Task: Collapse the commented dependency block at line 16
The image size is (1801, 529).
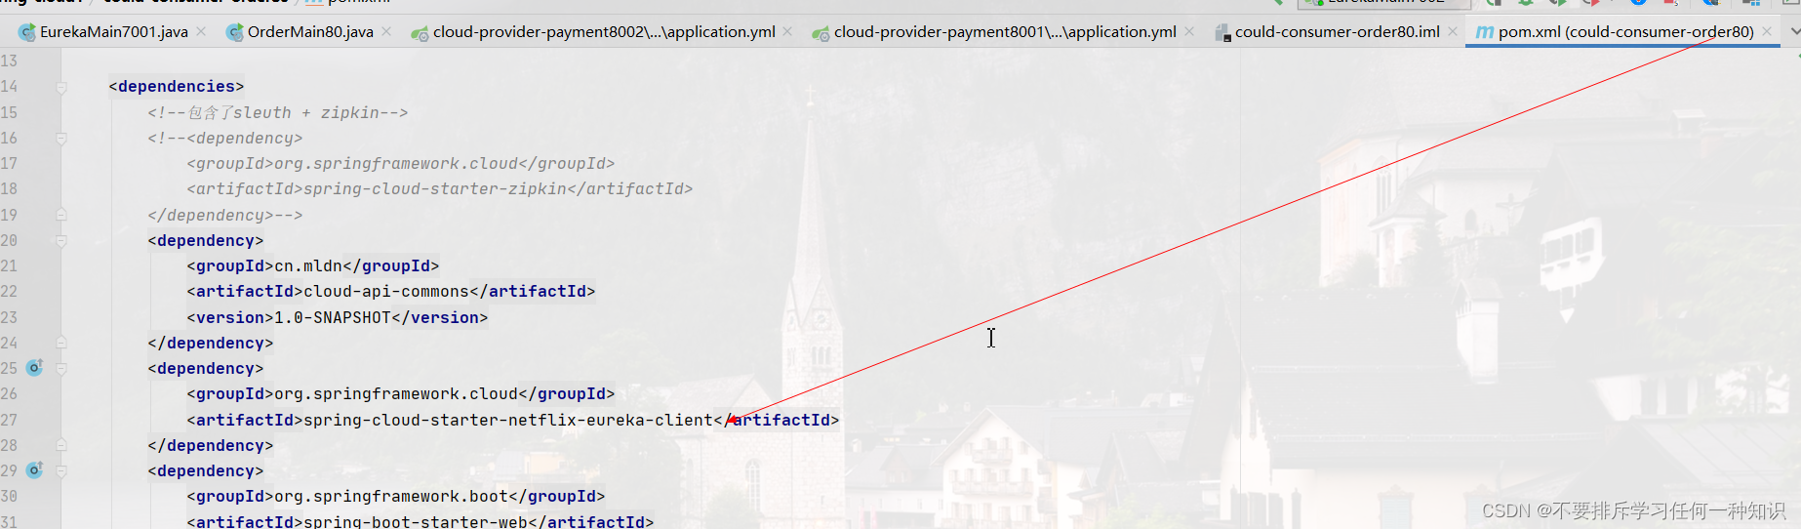Action: pos(61,138)
